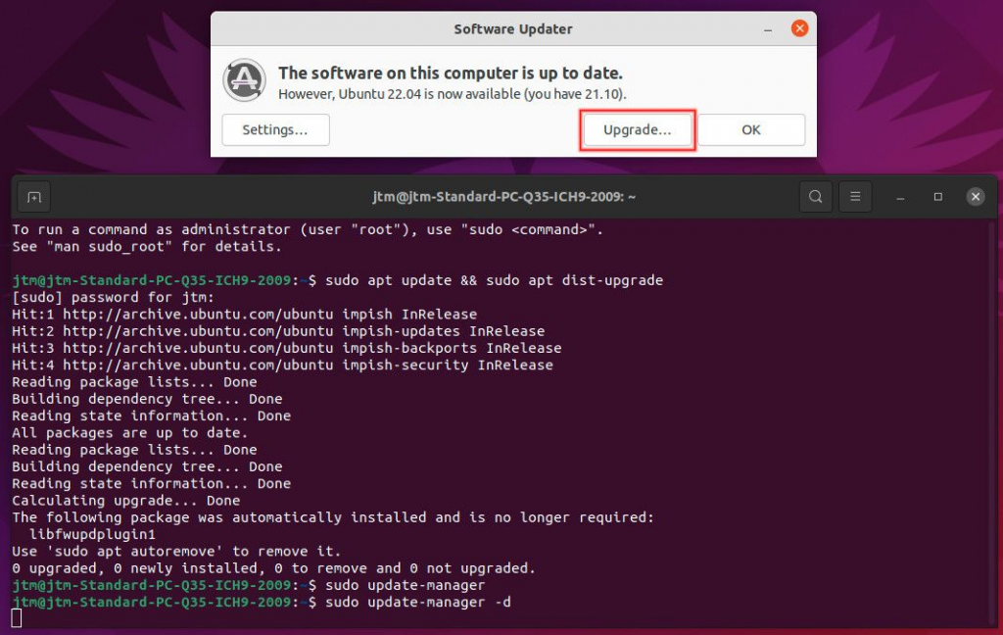
Task: Click the 'up to date' heading text
Action: point(450,73)
